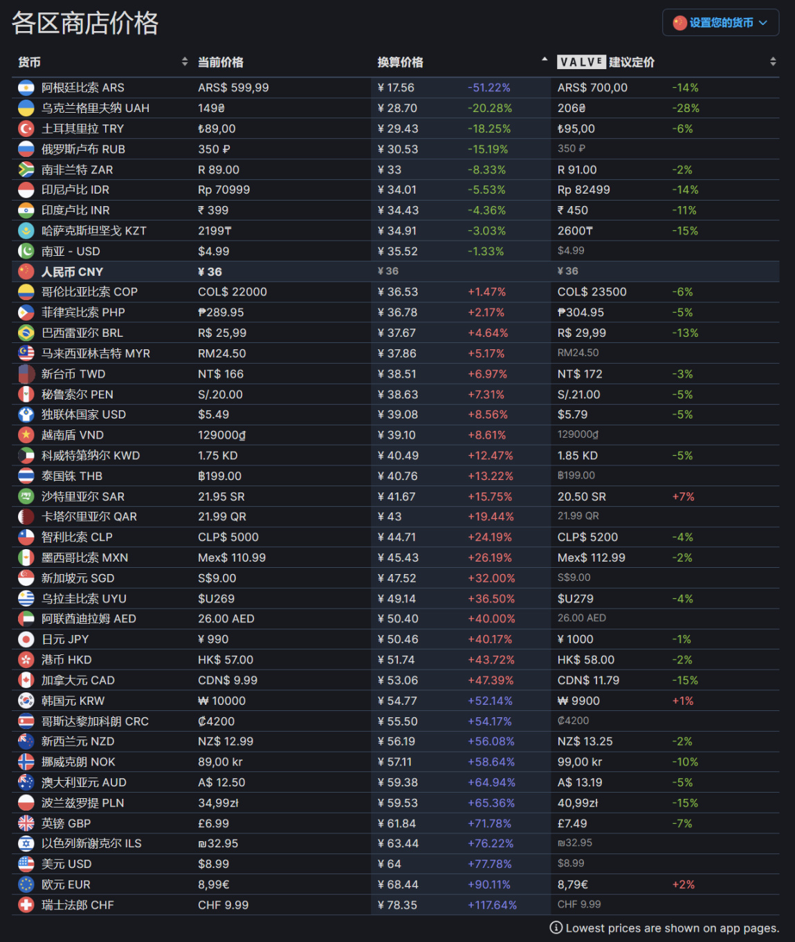Click the Russia flag icon
The width and height of the screenshot is (795, 942).
26,149
